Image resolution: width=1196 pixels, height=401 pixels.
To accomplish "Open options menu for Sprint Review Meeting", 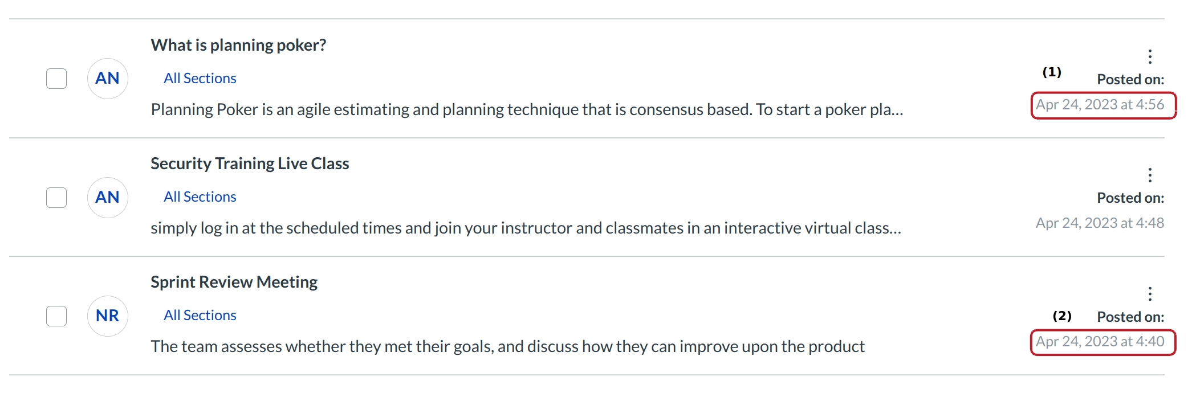I will tap(1150, 294).
